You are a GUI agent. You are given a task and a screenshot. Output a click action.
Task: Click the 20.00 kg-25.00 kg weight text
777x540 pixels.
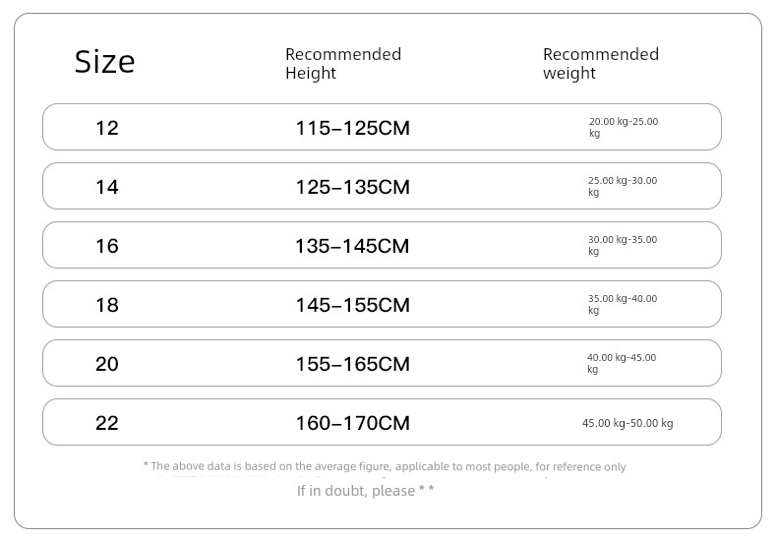[624, 127]
